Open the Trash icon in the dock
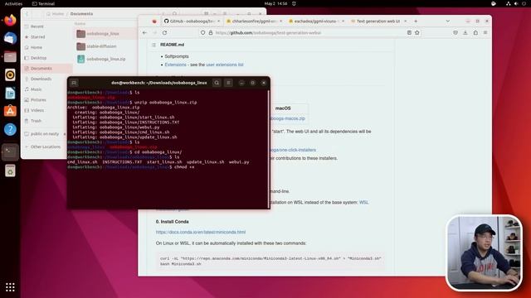Image resolution: width=531 pixels, height=298 pixels. (10, 171)
